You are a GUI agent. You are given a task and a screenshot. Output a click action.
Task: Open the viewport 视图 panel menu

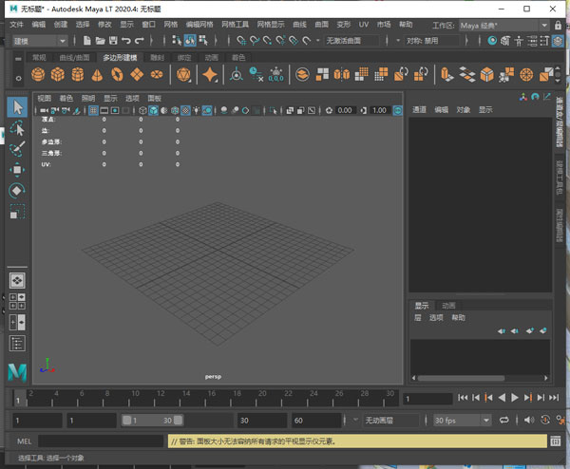[x=45, y=98]
